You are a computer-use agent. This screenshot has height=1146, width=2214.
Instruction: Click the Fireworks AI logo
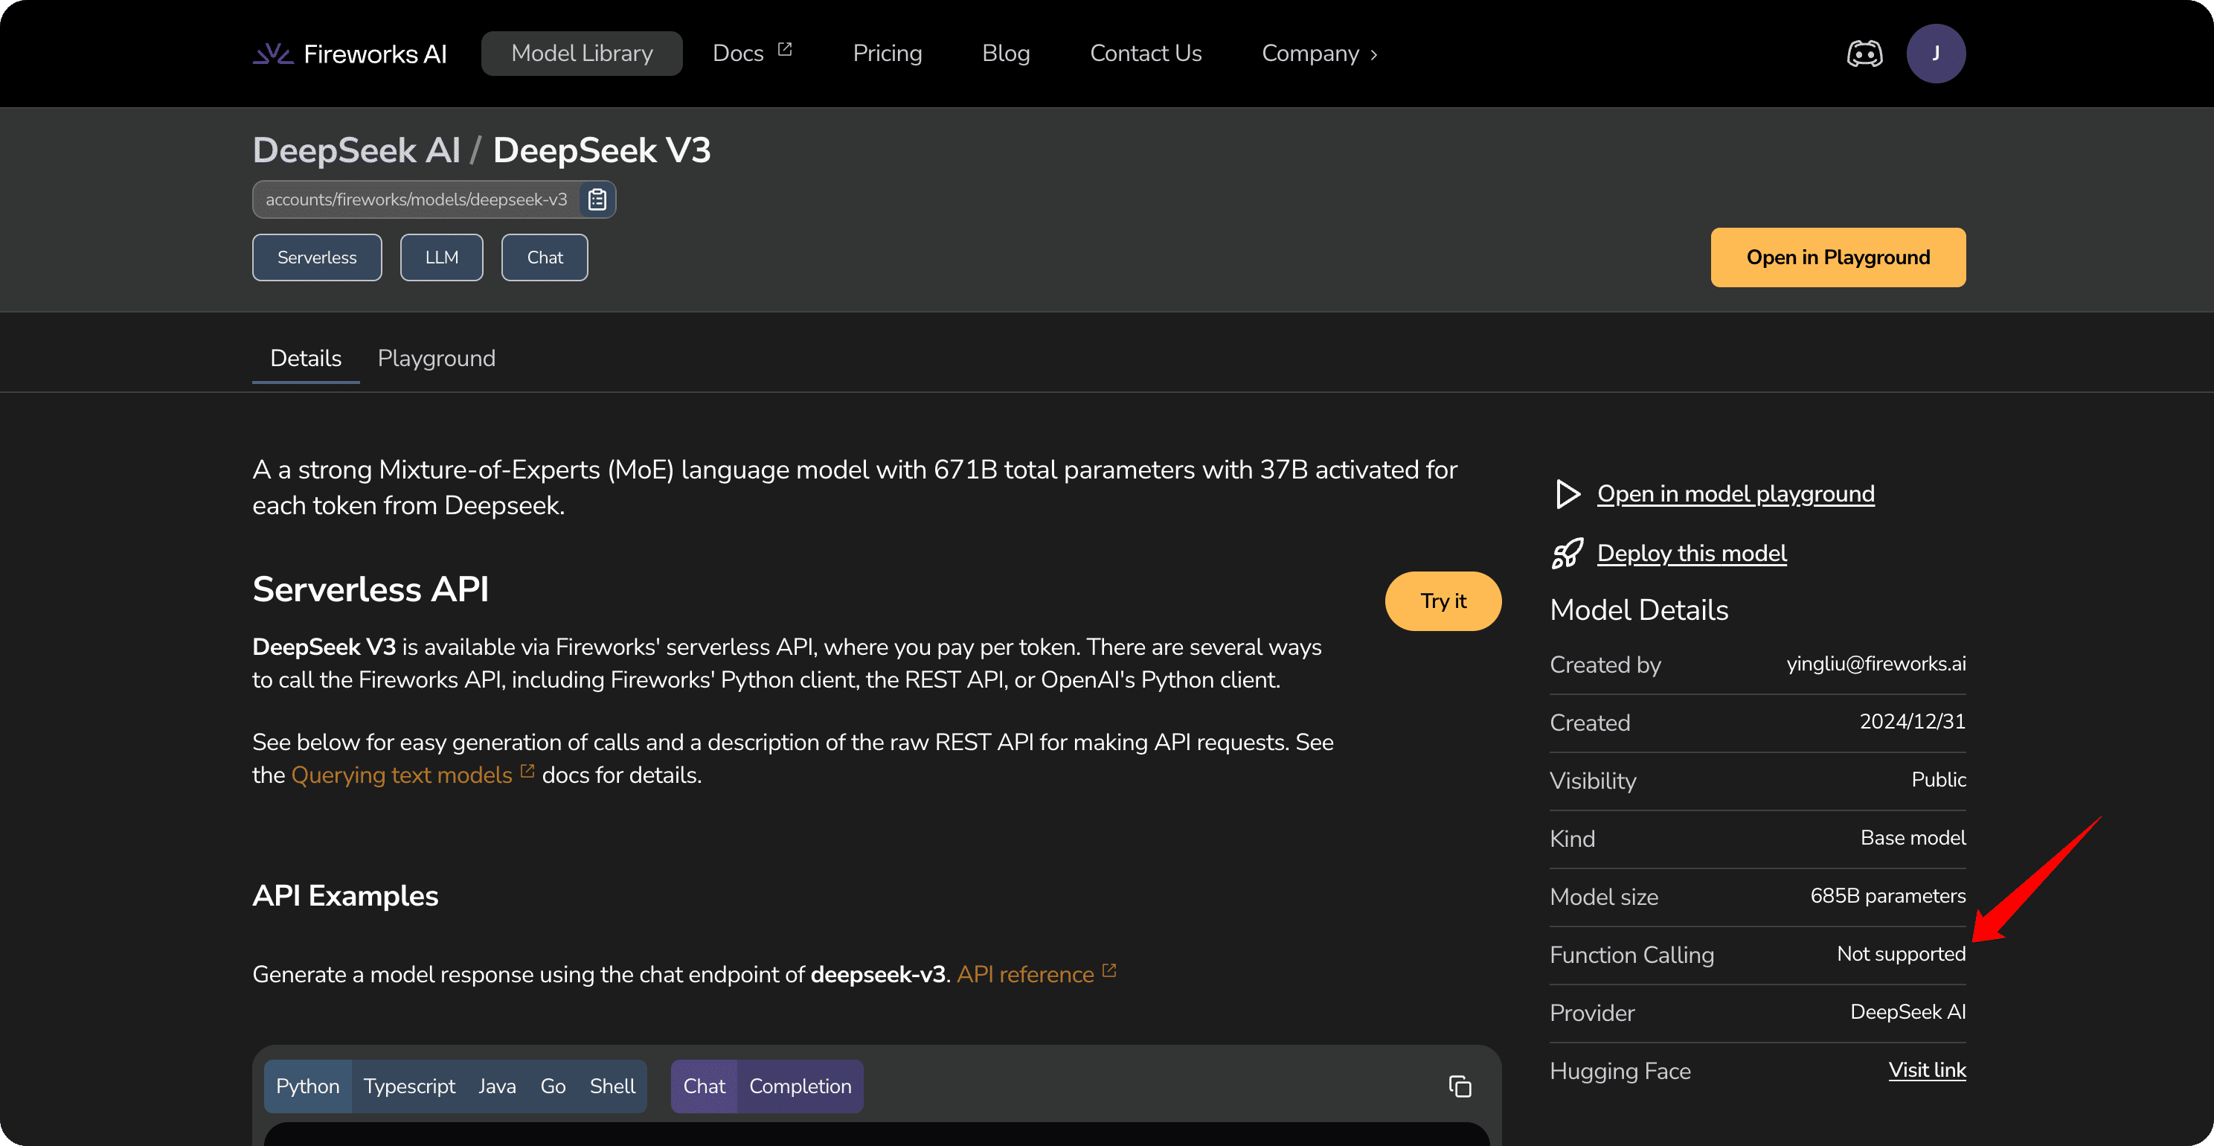[x=350, y=54]
